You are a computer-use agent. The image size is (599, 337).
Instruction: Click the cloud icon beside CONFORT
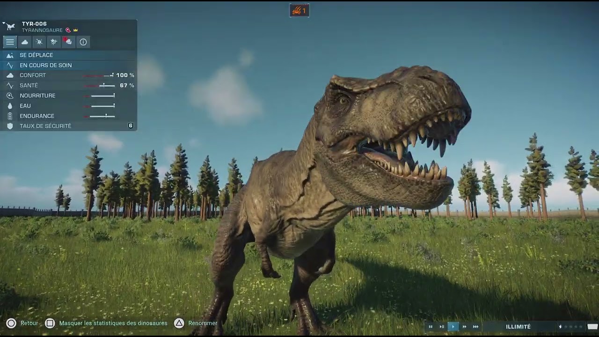[x=10, y=75]
